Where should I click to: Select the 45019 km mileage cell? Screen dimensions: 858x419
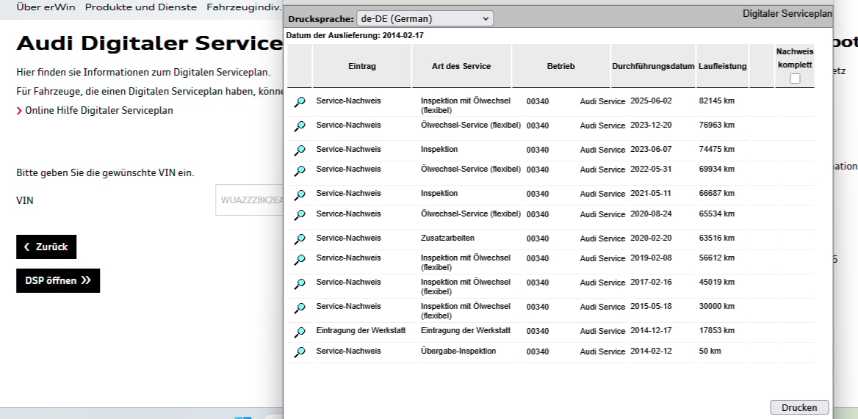(717, 282)
